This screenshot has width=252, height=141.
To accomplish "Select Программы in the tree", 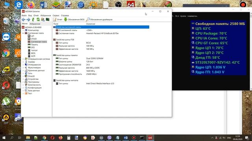I will pyautogui.click(x=32, y=82).
